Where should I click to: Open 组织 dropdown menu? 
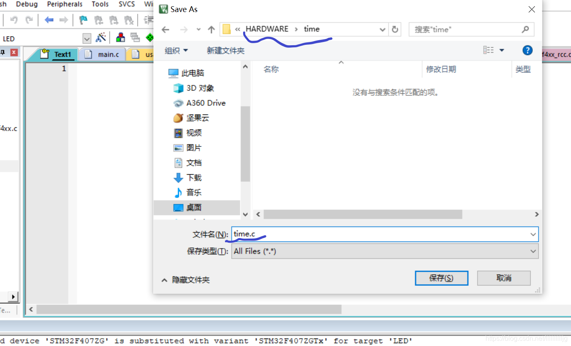[176, 50]
